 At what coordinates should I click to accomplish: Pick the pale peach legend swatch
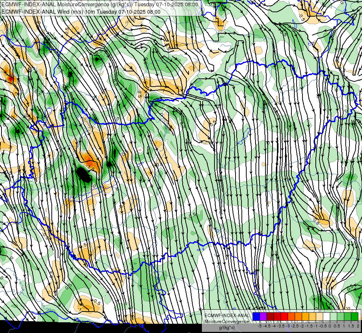[319, 317]
